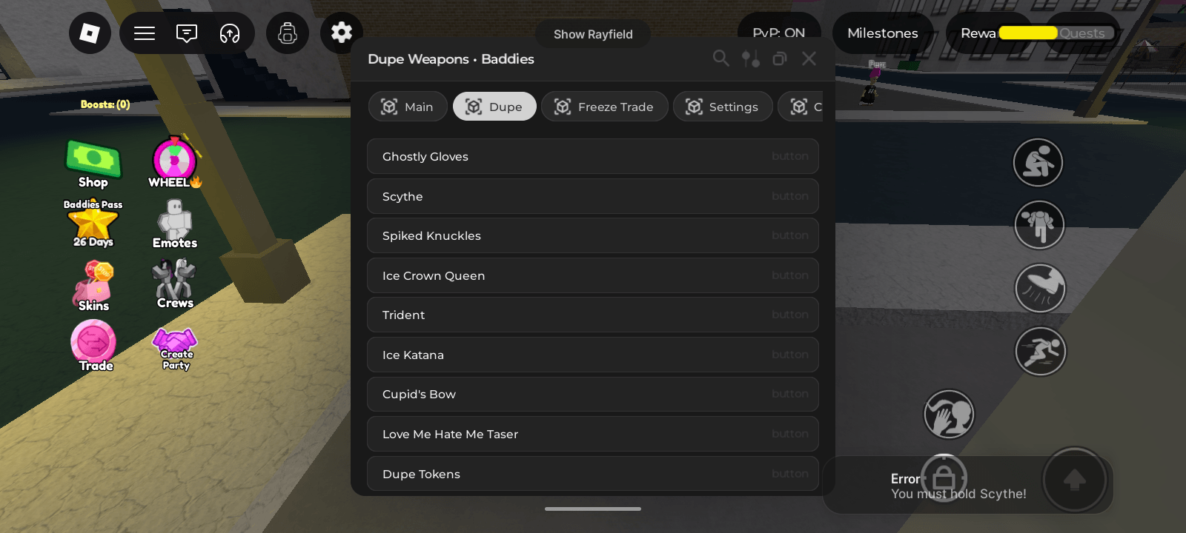This screenshot has width=1186, height=533.
Task: Tap the jump up-arrow button
Action: click(x=1075, y=480)
